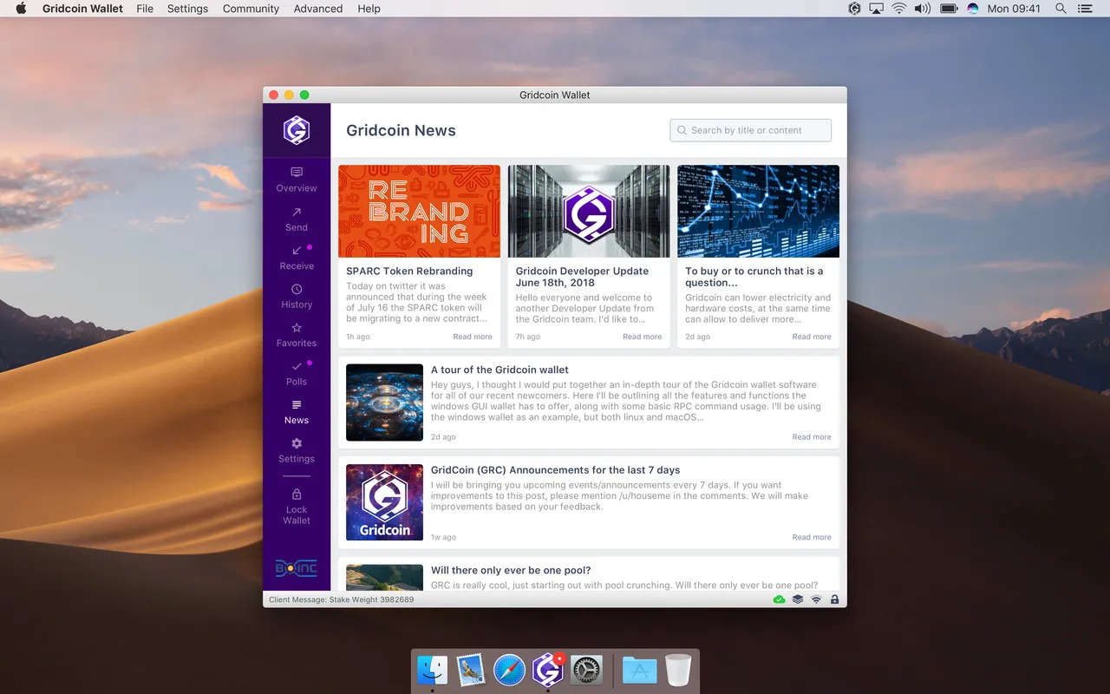Open the Applications folder in Dock
The width and height of the screenshot is (1110, 694).
[x=640, y=670]
